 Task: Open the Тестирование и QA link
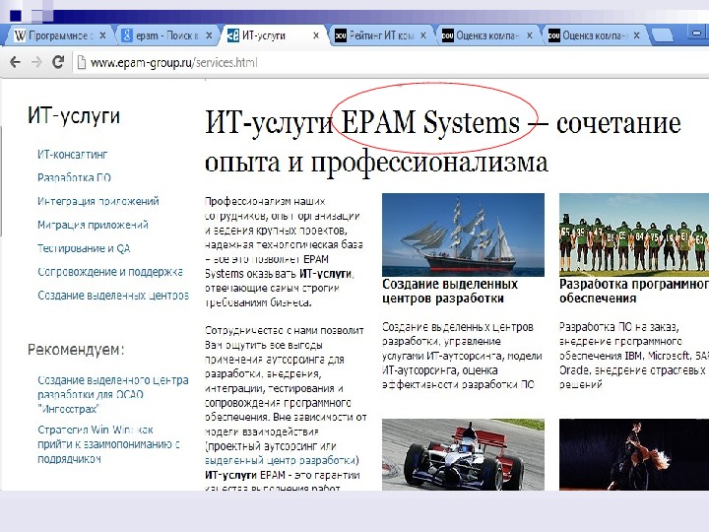(x=84, y=248)
